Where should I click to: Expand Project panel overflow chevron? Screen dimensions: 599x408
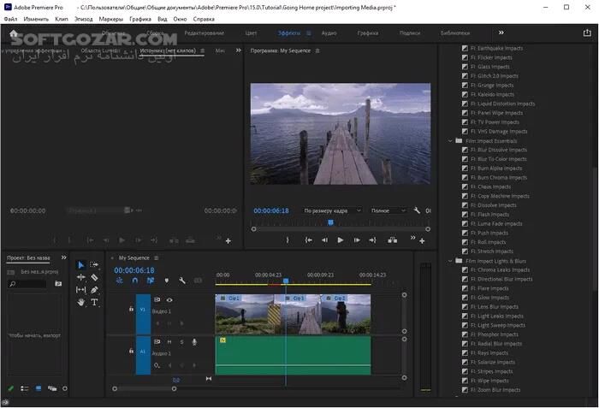(64, 257)
